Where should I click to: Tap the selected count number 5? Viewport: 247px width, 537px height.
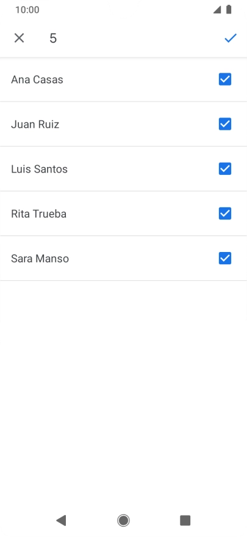pos(53,38)
